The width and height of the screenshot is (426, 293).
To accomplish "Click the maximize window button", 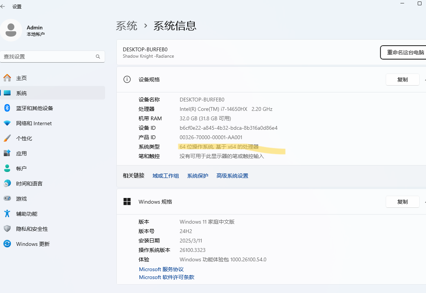I will pos(419,3).
